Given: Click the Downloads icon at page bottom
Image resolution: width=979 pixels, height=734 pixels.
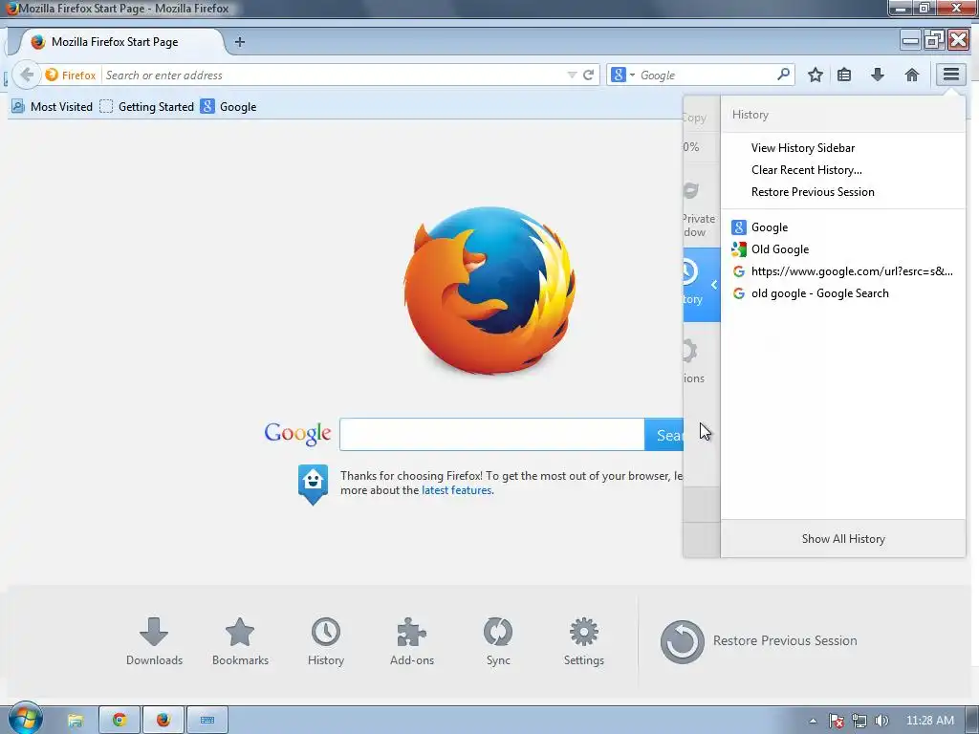Looking at the screenshot, I should pyautogui.click(x=154, y=641).
